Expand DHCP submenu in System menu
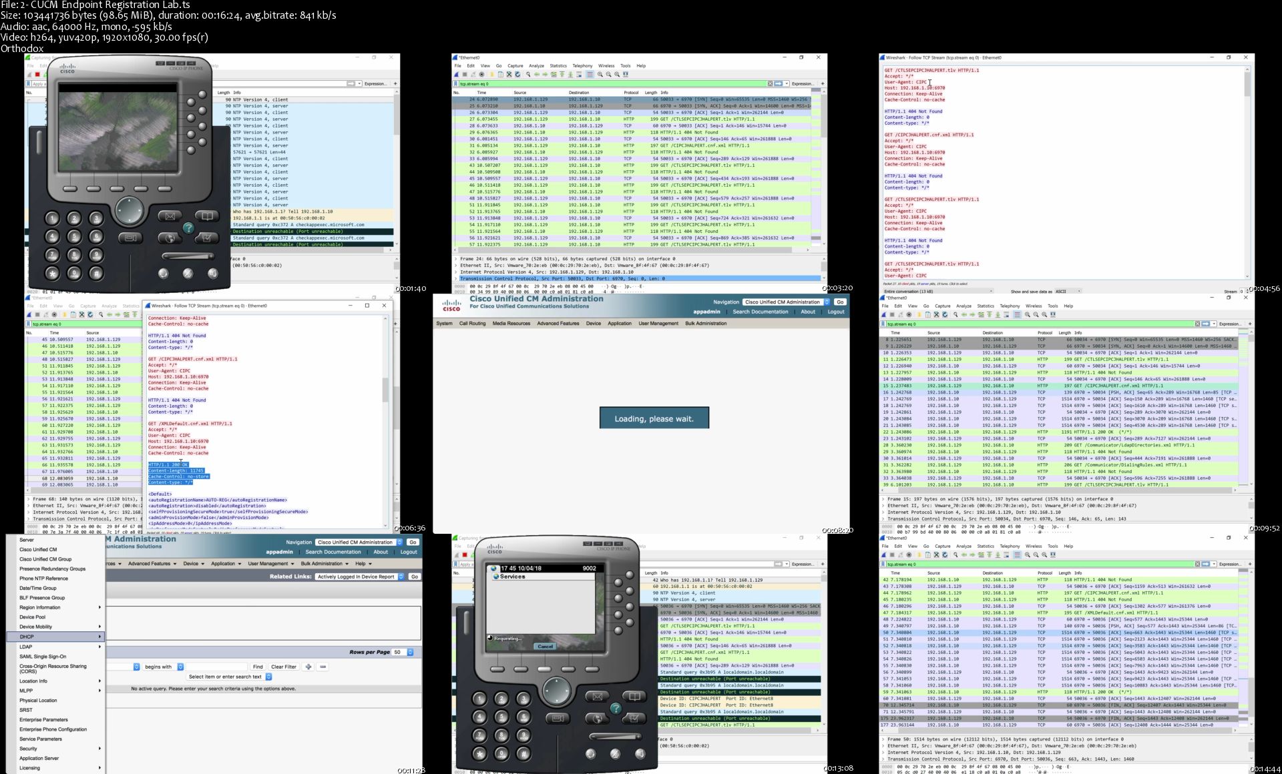This screenshot has width=1282, height=774. coord(56,637)
